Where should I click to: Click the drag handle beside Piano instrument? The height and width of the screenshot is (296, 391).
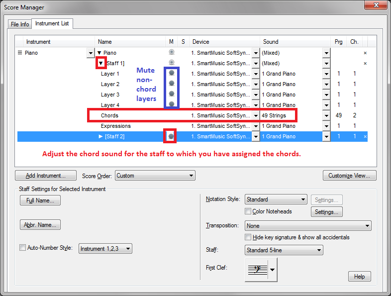click(20, 53)
